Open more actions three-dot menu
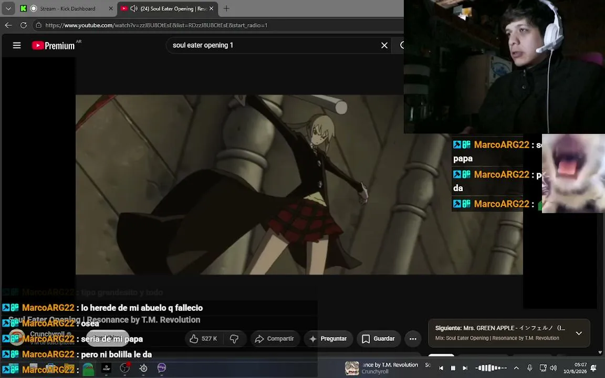This screenshot has width=605, height=378. pos(413,339)
